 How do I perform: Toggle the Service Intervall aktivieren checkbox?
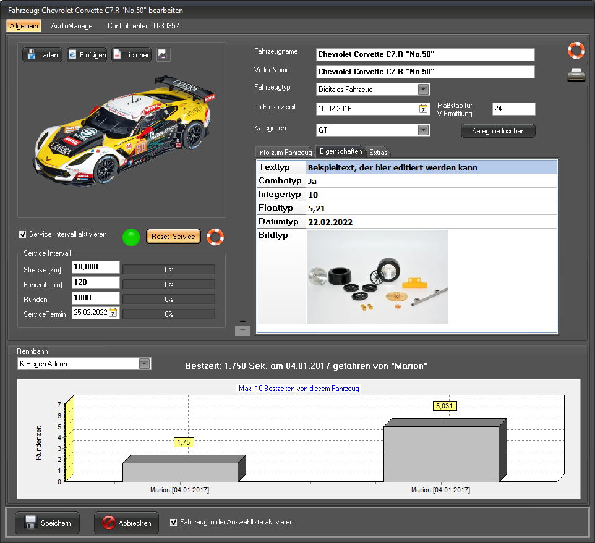click(x=23, y=235)
